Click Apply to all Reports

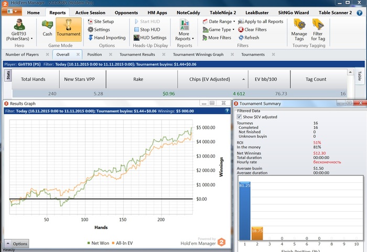(x=261, y=21)
